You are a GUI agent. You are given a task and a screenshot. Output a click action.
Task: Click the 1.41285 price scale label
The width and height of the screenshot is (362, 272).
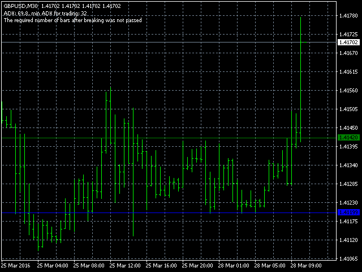coord(348,184)
